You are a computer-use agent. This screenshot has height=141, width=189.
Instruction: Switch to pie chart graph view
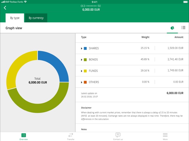tap(172, 28)
